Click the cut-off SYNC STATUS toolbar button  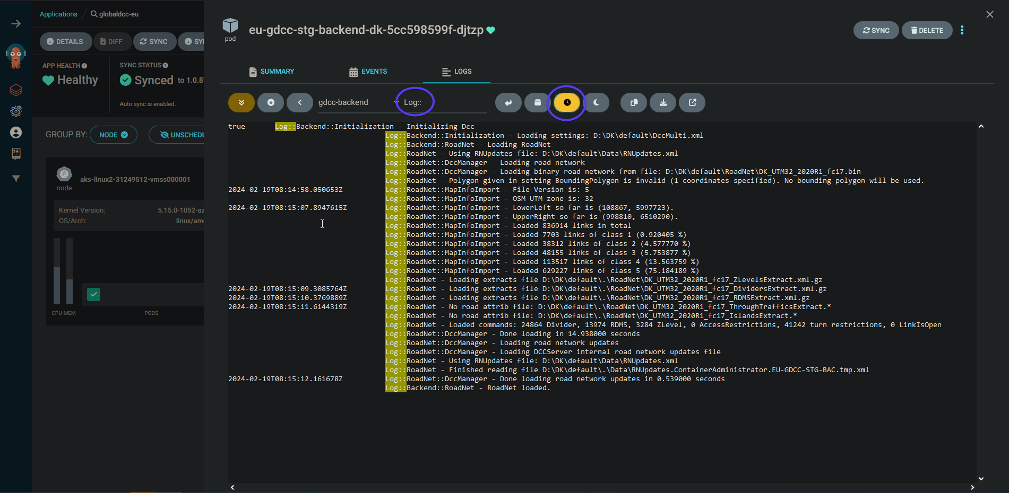192,41
